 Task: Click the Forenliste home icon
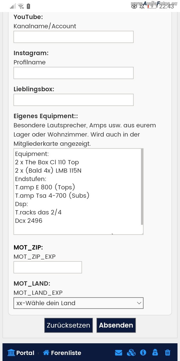(x=46, y=353)
